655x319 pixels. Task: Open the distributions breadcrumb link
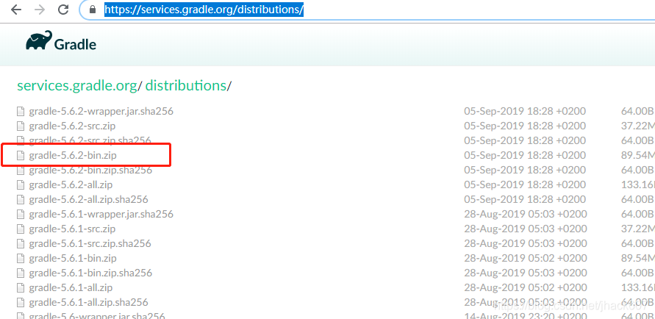pos(186,85)
